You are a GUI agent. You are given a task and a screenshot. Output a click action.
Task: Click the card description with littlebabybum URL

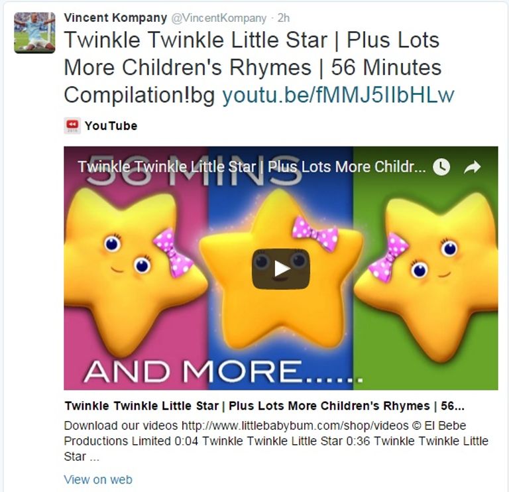(x=276, y=441)
